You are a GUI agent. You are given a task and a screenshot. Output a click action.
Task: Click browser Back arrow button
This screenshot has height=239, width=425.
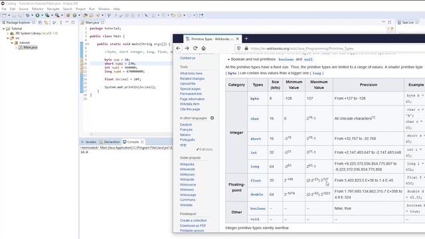click(178, 48)
